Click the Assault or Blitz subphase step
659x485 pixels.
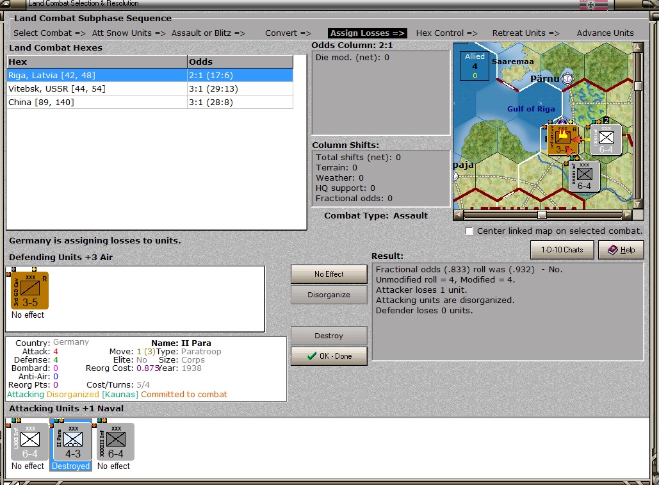[x=208, y=33]
